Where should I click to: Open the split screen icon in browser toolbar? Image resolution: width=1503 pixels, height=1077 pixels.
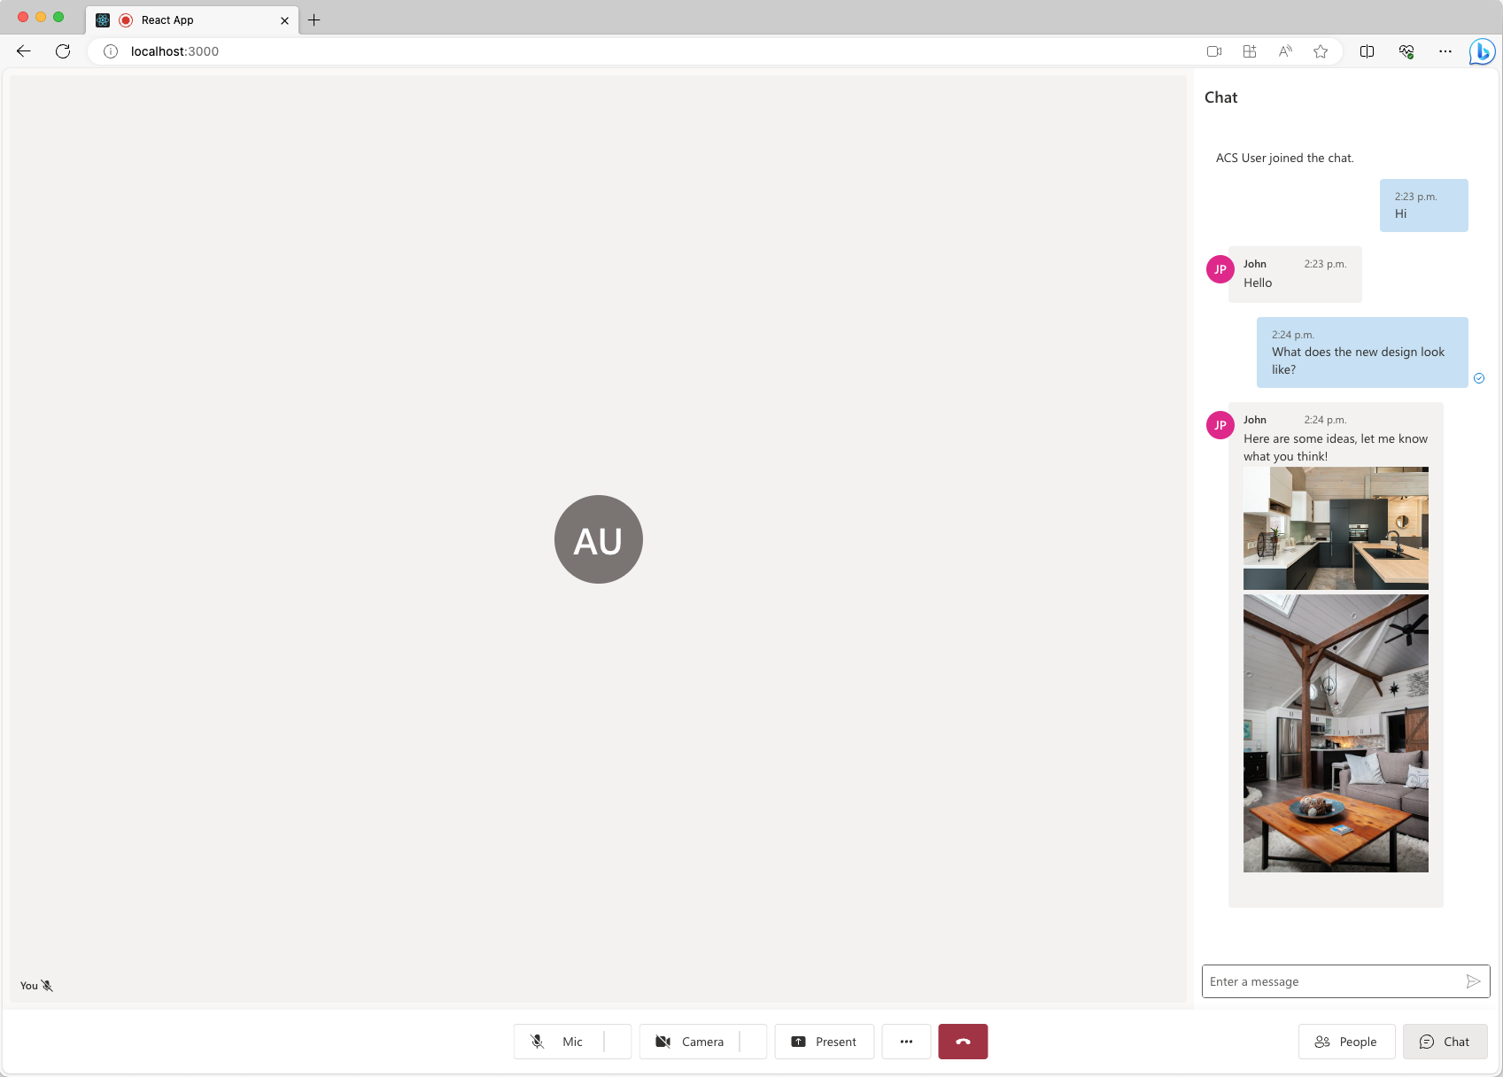pos(1367,51)
